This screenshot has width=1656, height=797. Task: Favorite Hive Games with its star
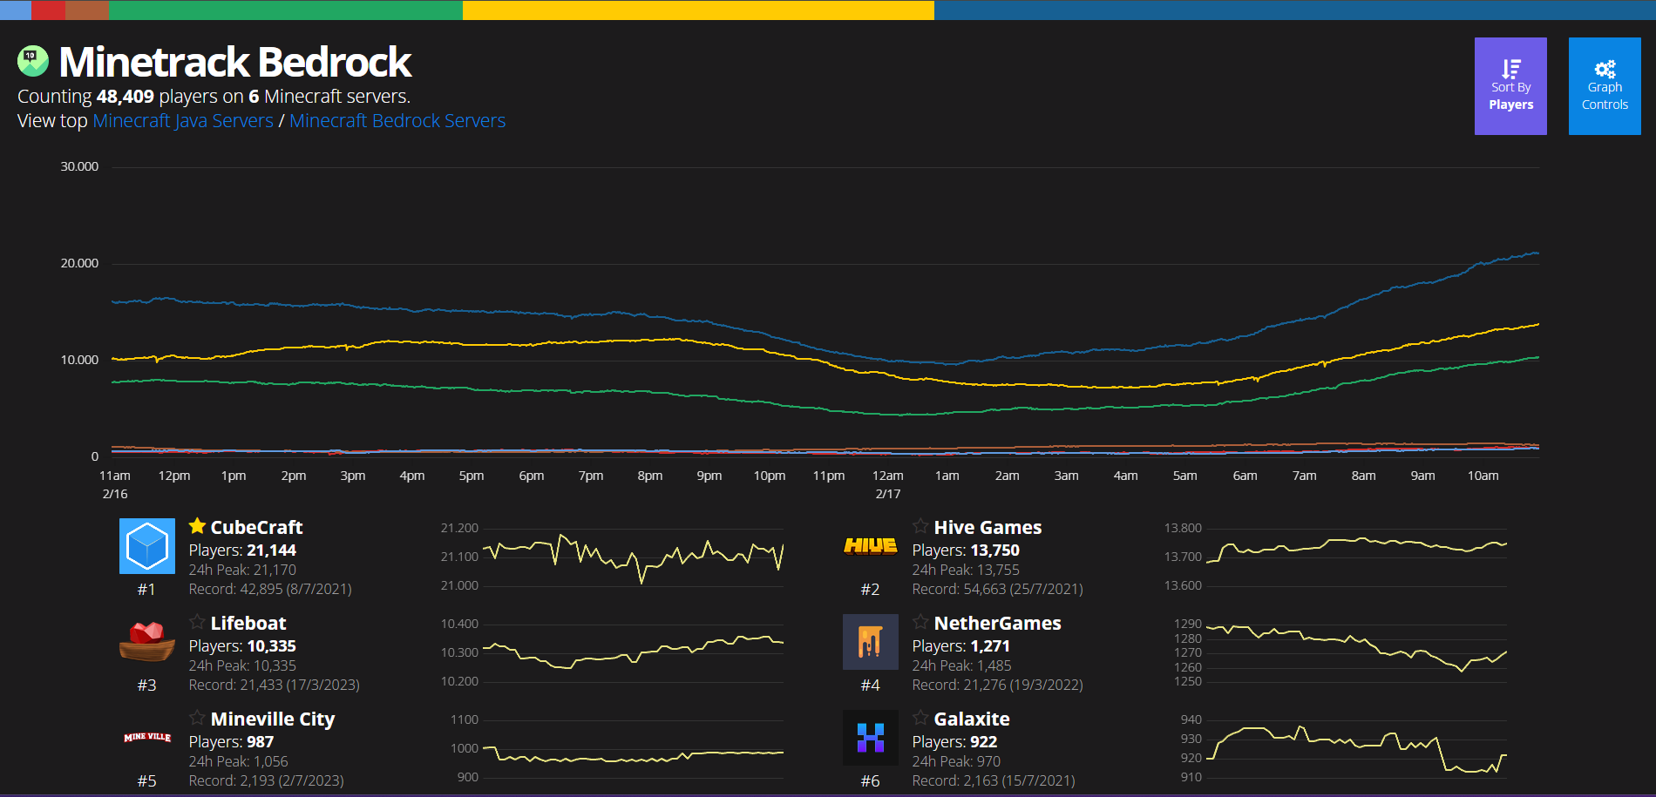pos(920,526)
